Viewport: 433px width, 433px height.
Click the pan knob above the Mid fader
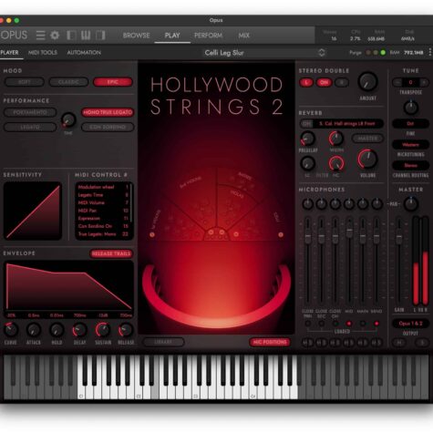pos(349,204)
